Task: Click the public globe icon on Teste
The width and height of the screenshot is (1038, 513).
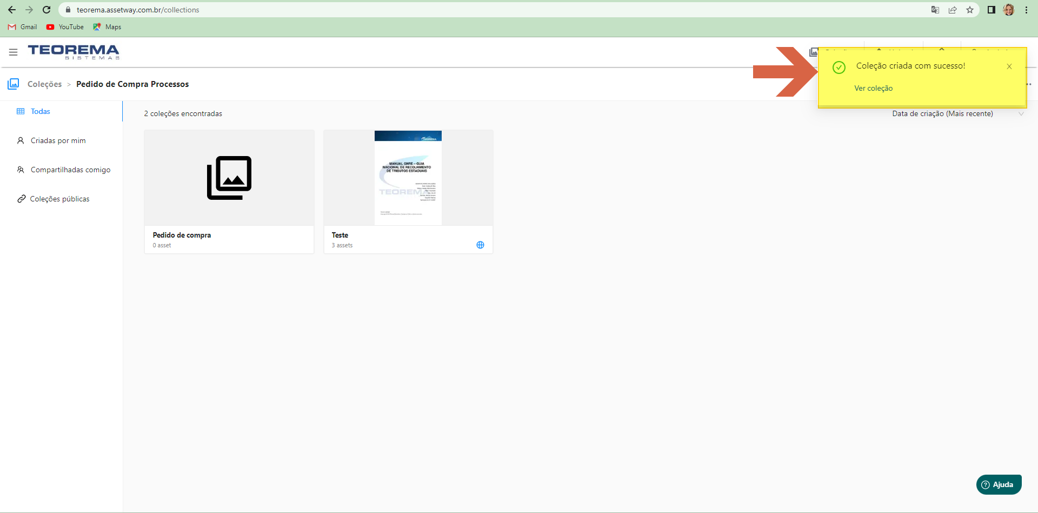Action: point(480,245)
